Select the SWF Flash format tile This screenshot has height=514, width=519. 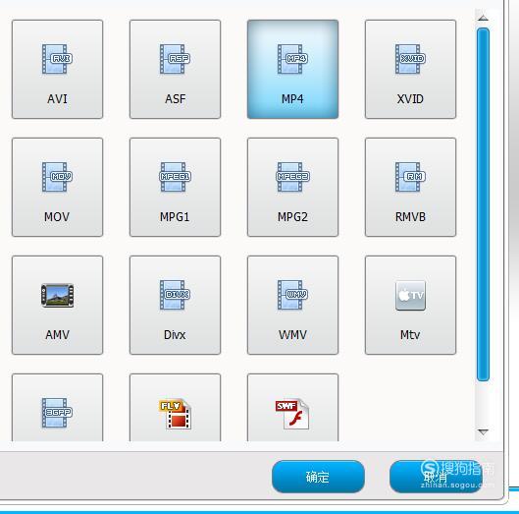click(292, 408)
